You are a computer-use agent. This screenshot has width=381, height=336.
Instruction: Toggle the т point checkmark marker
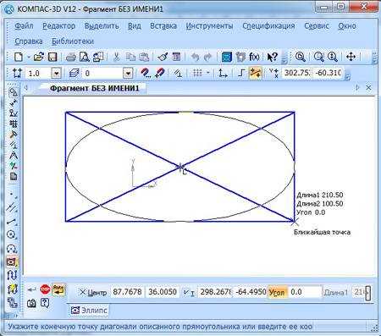point(185,292)
